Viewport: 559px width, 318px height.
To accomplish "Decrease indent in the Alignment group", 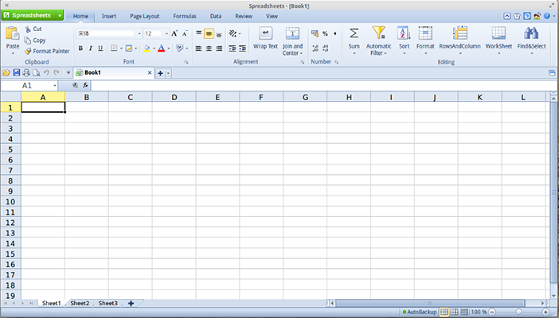I will [232, 48].
